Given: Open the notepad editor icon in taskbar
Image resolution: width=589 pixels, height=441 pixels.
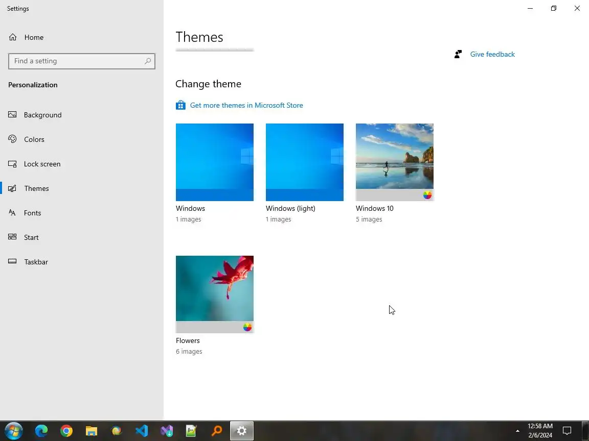Looking at the screenshot, I should pyautogui.click(x=191, y=431).
